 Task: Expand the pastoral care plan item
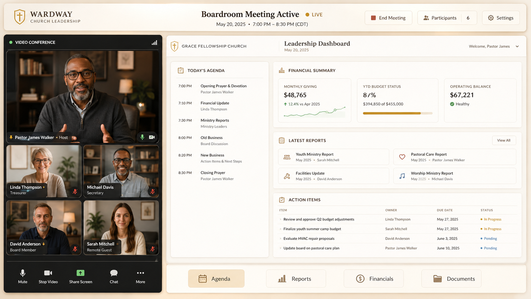click(280, 248)
